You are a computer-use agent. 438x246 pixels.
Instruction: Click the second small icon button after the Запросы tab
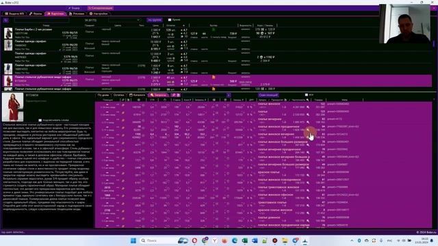tap(179, 95)
